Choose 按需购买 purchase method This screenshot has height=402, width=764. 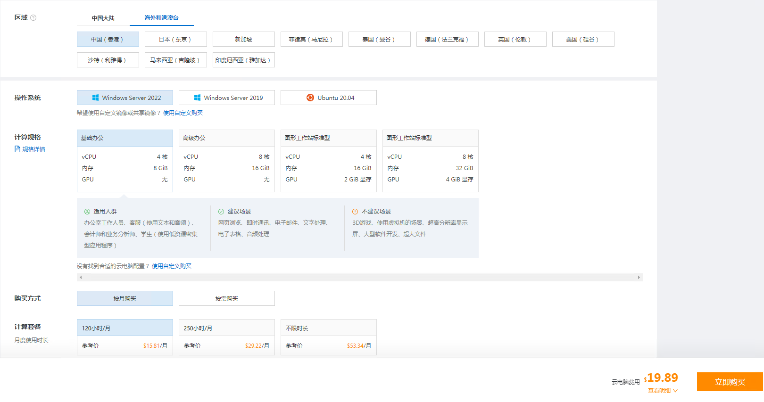pos(227,298)
